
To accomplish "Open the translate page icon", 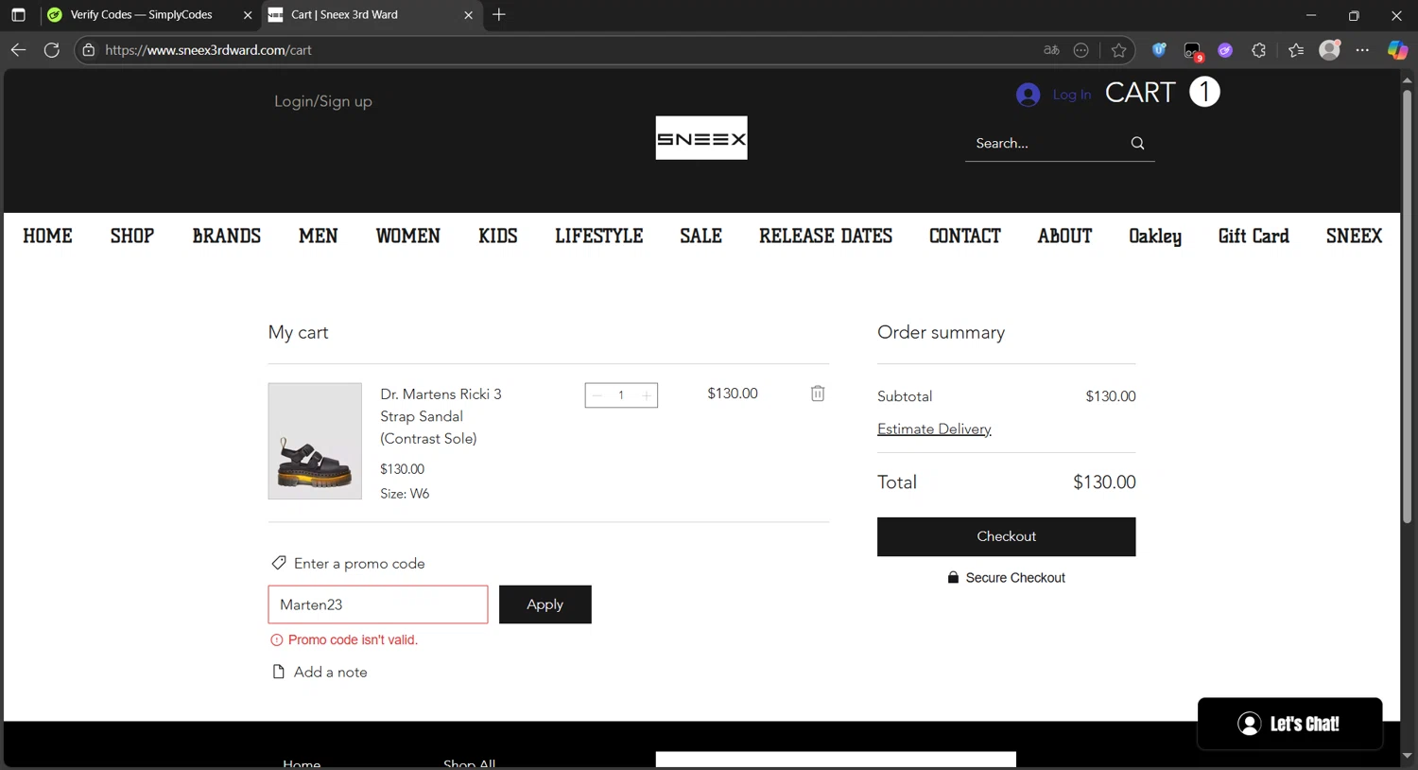I will pyautogui.click(x=1051, y=50).
